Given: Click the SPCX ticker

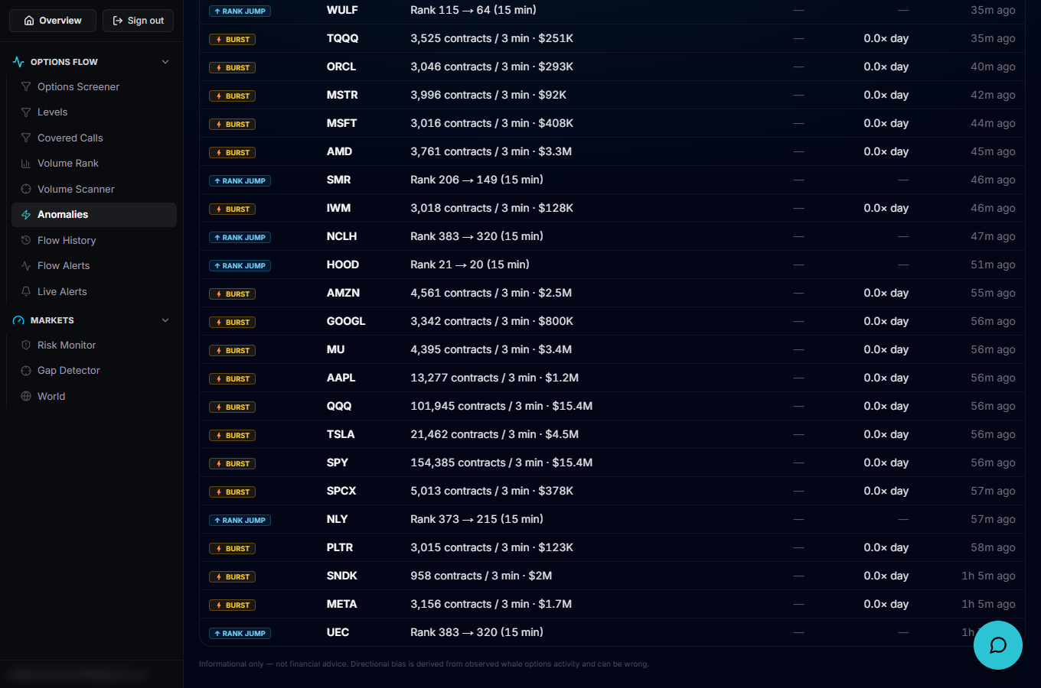Looking at the screenshot, I should point(341,491).
